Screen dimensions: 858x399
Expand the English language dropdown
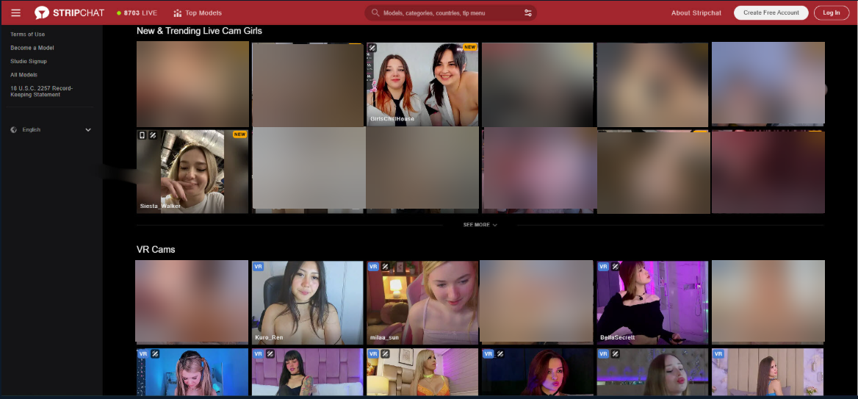click(x=88, y=130)
